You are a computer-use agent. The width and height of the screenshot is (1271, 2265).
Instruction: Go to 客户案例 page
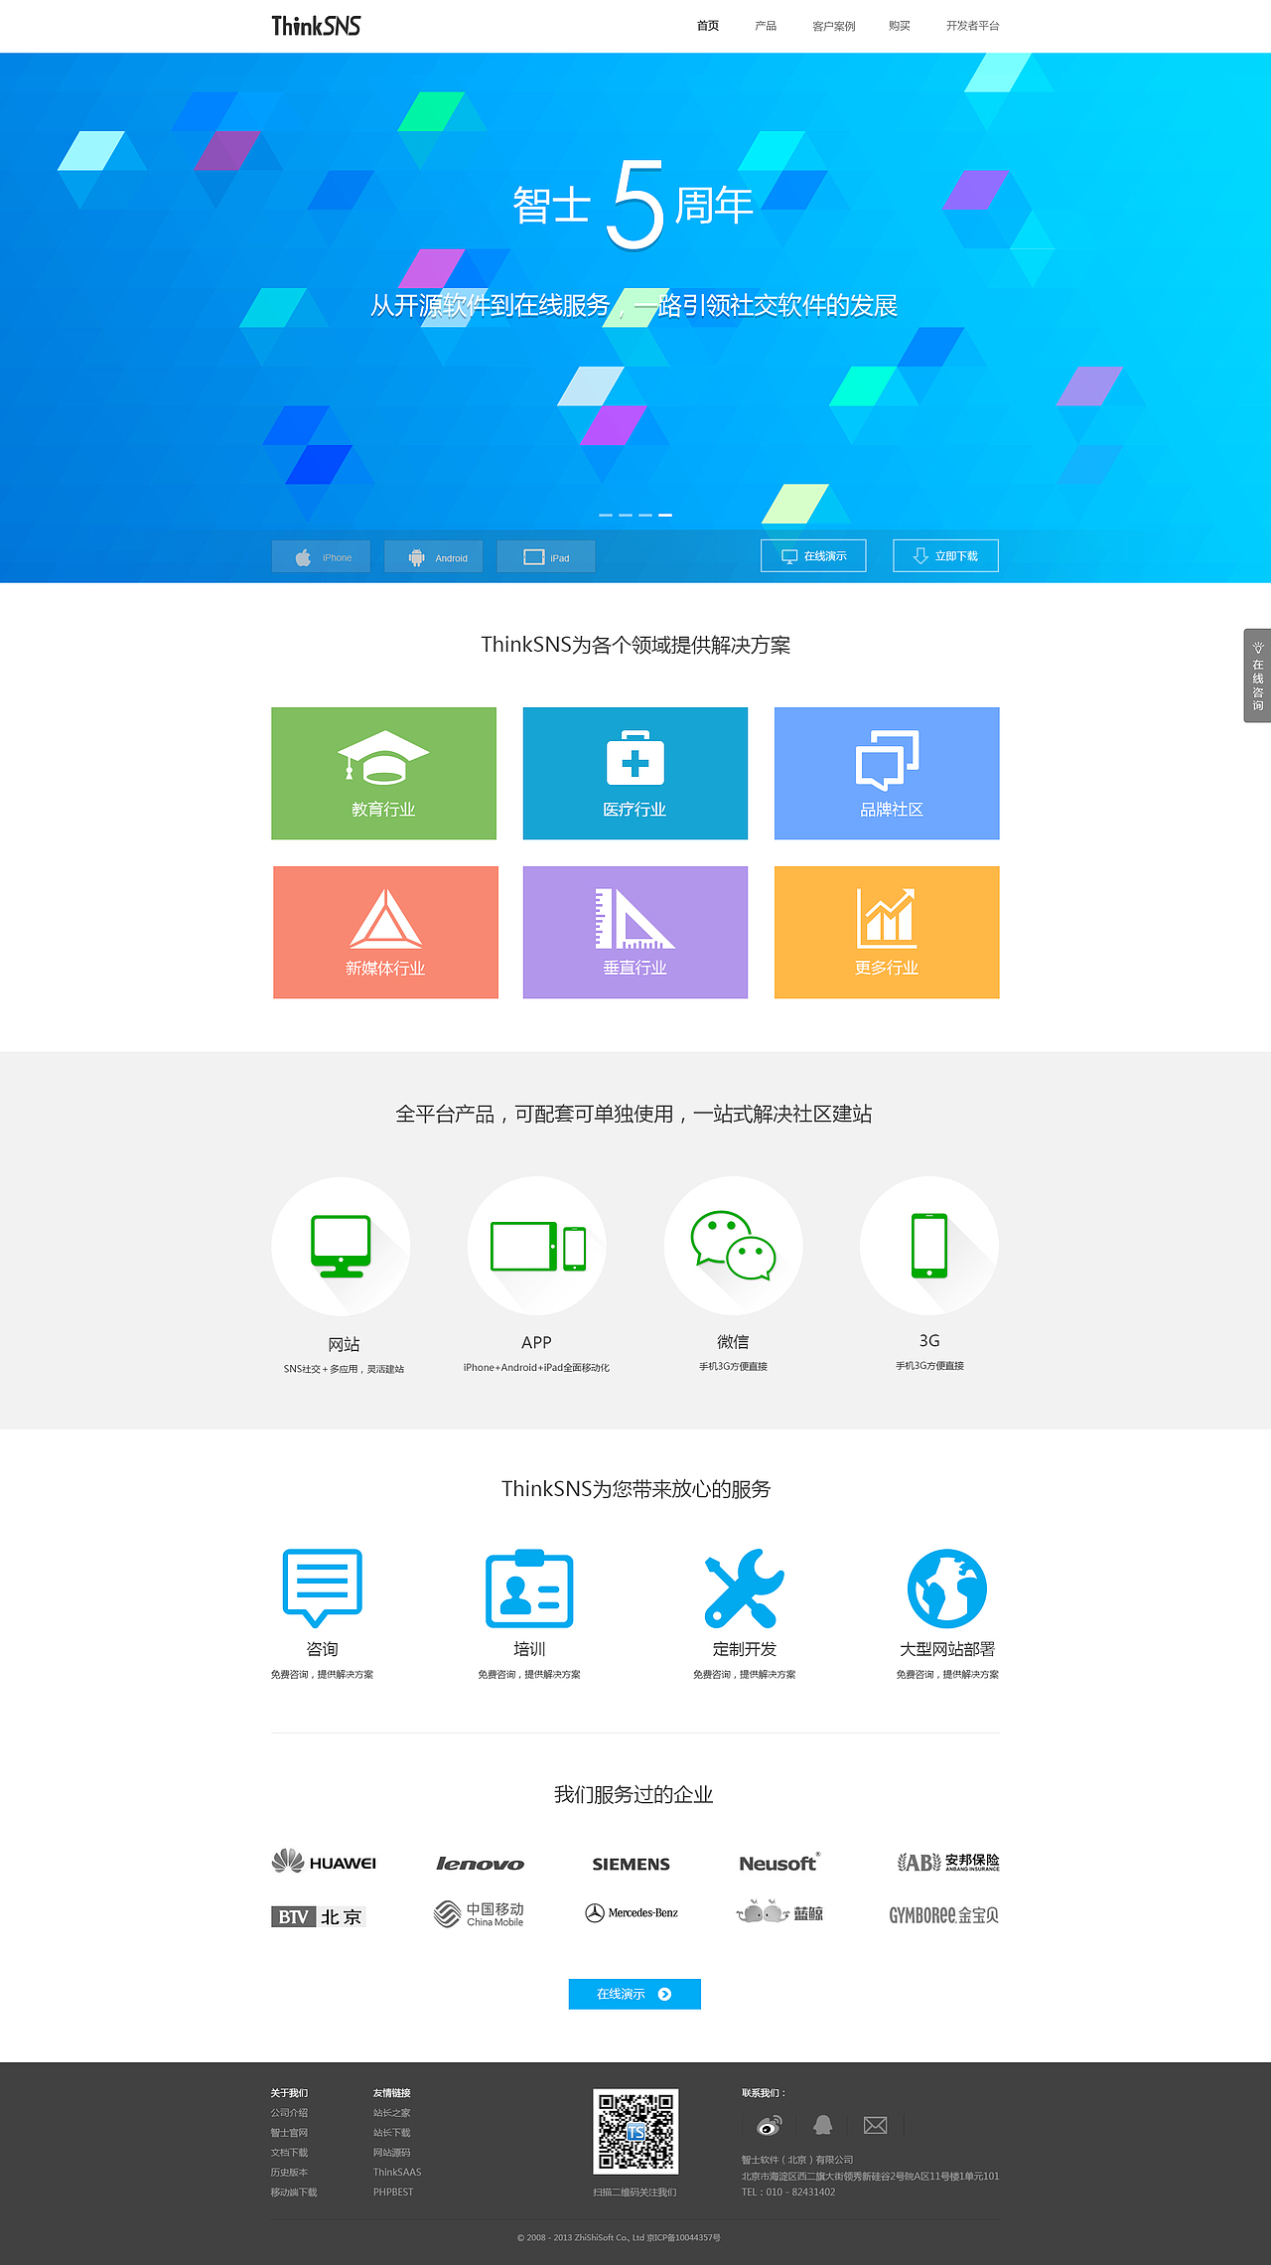pos(833,26)
